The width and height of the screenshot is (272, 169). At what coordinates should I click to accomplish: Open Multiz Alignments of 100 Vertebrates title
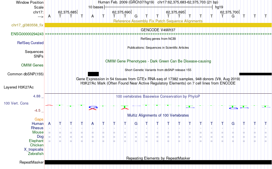click(x=158, y=115)
